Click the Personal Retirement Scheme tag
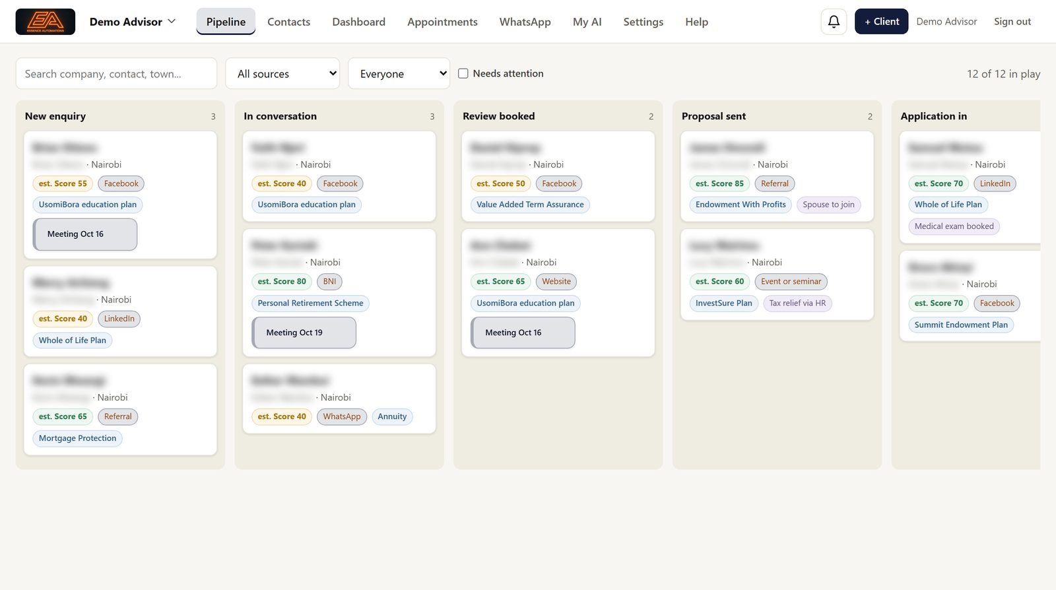 tap(310, 303)
